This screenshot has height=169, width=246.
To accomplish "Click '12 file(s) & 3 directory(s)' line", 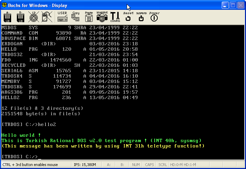I will tap(42, 108).
